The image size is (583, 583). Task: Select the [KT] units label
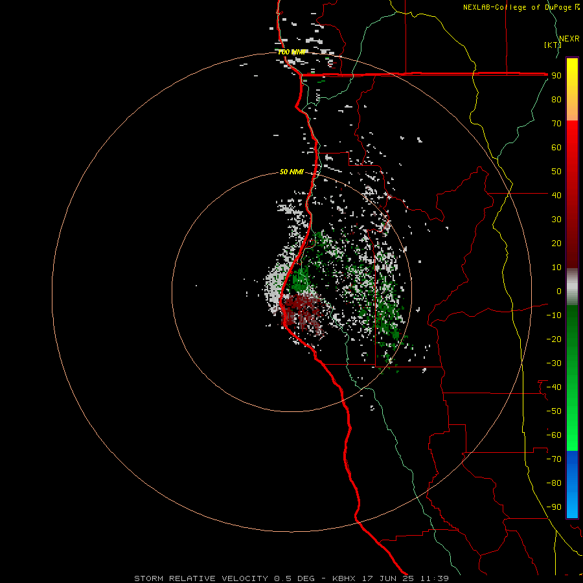coord(553,45)
